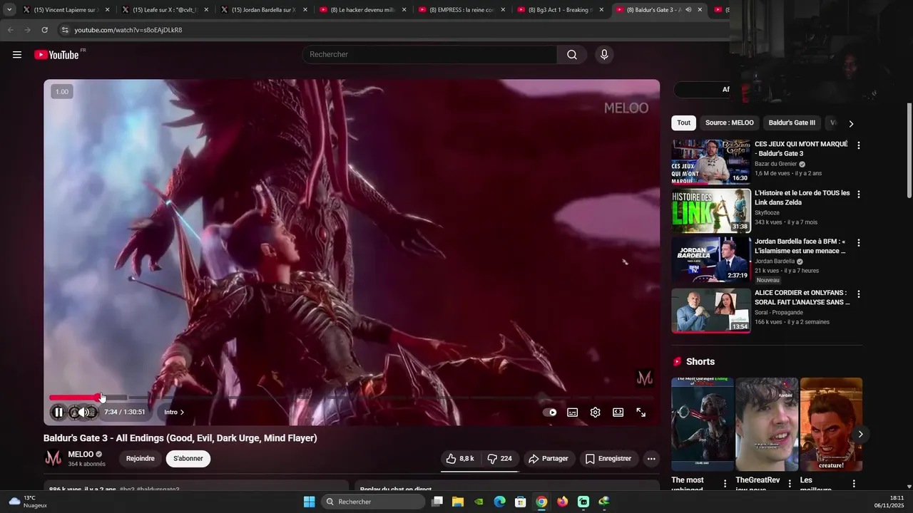Image resolution: width=913 pixels, height=513 pixels.
Task: Open weather widget 13°C Nuageux
Action: click(x=29, y=502)
